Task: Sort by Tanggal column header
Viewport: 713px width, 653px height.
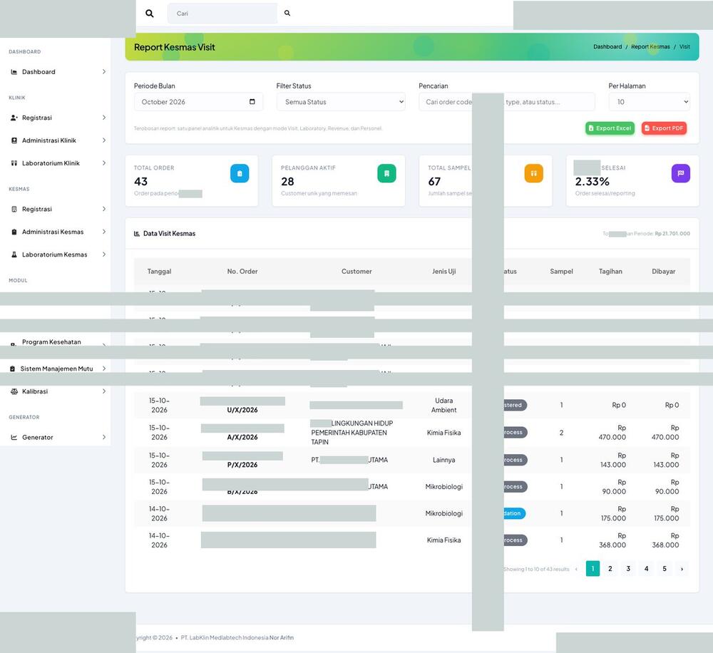Action: click(x=159, y=272)
